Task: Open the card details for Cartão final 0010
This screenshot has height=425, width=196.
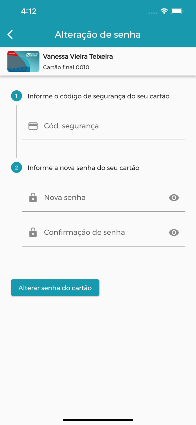Action: tap(23, 61)
